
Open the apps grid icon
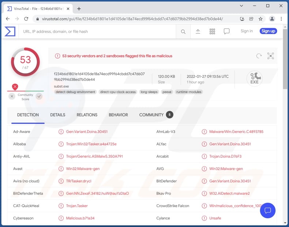212,31
